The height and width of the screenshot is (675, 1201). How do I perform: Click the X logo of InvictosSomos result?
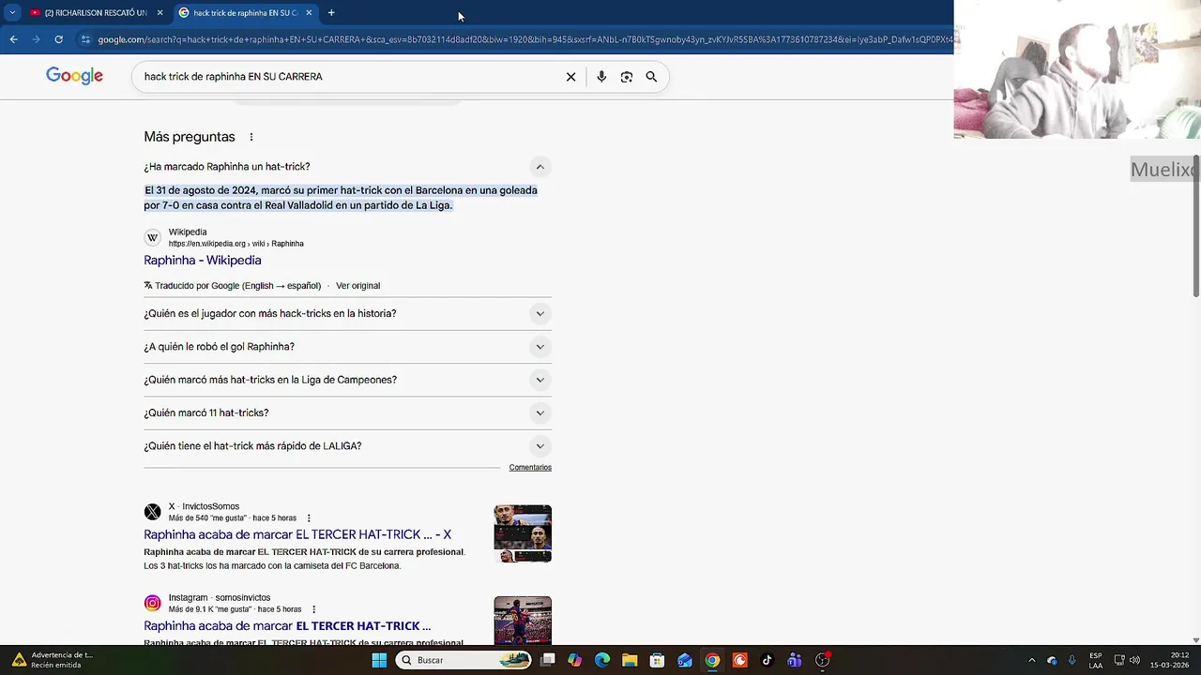pos(152,512)
